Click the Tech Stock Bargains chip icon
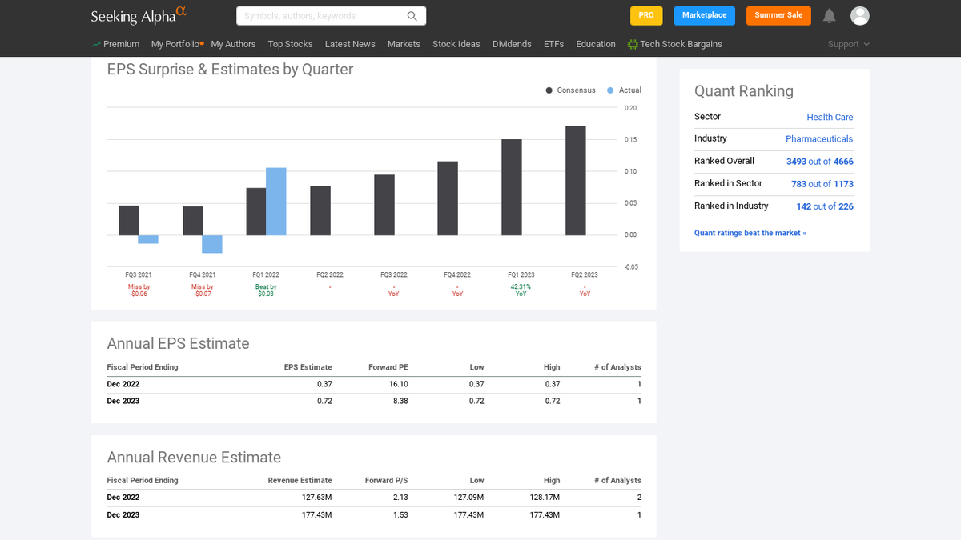Screen dimensions: 961x540 click(633, 44)
